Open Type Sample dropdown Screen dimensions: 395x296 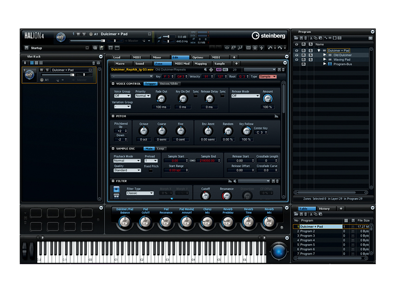point(268,77)
